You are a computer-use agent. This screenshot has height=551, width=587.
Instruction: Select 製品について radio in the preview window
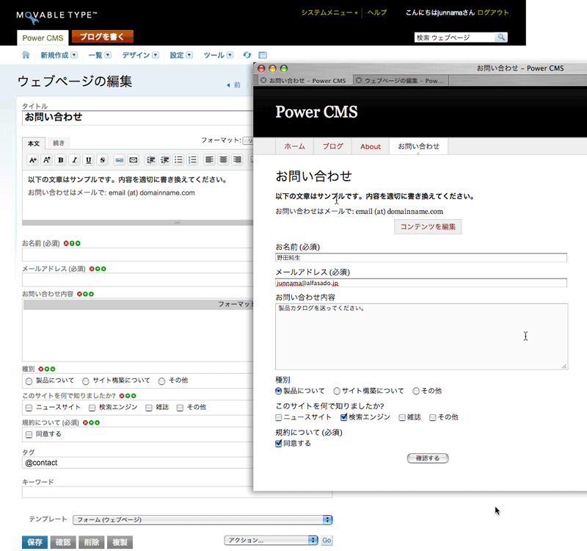[279, 391]
